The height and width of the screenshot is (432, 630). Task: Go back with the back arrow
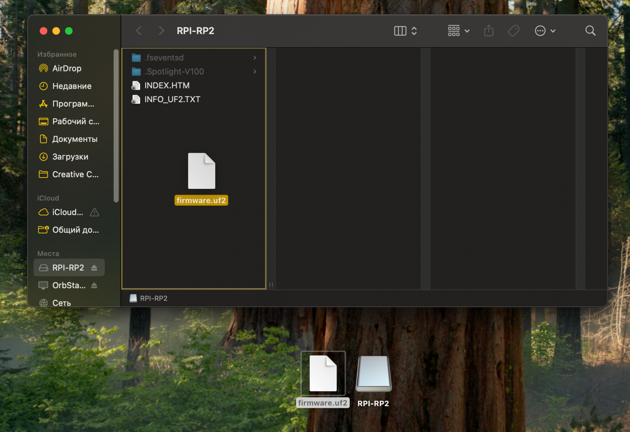coord(139,31)
